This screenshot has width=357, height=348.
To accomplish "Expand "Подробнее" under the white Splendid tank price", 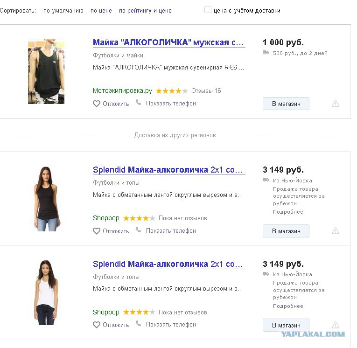I will tap(288, 306).
